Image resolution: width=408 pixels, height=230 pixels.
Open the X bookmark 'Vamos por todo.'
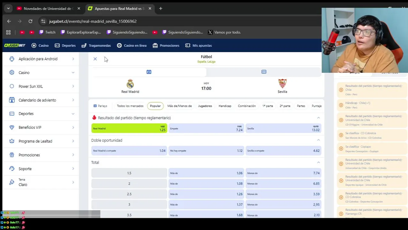tap(224, 32)
